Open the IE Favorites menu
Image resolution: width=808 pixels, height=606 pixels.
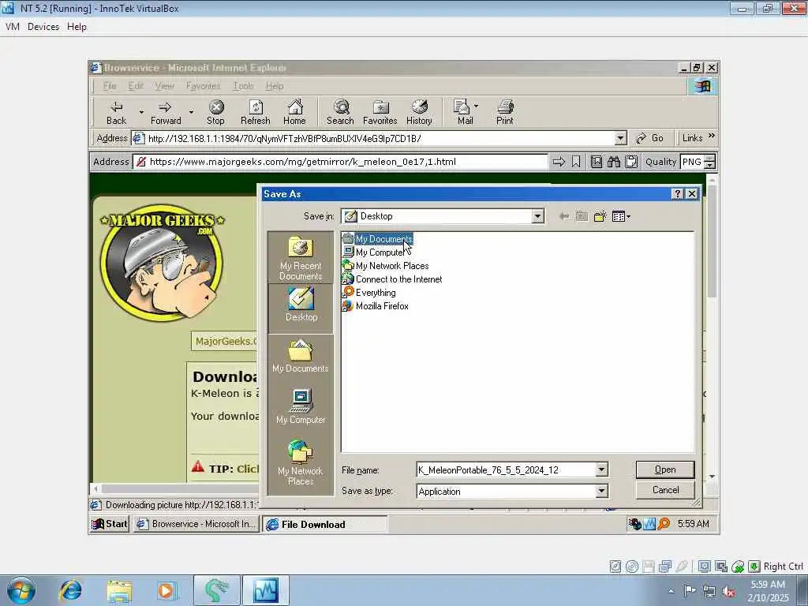[203, 86]
